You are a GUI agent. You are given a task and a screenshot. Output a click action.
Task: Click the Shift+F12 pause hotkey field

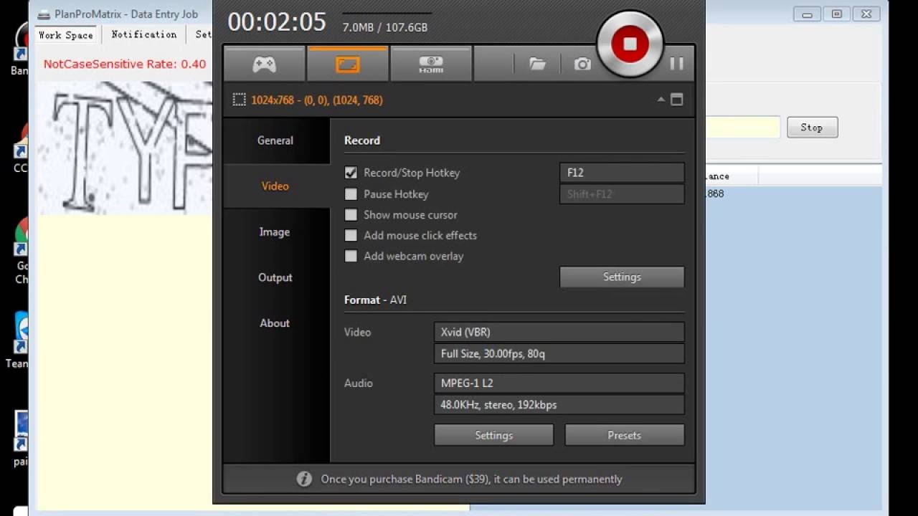[622, 194]
